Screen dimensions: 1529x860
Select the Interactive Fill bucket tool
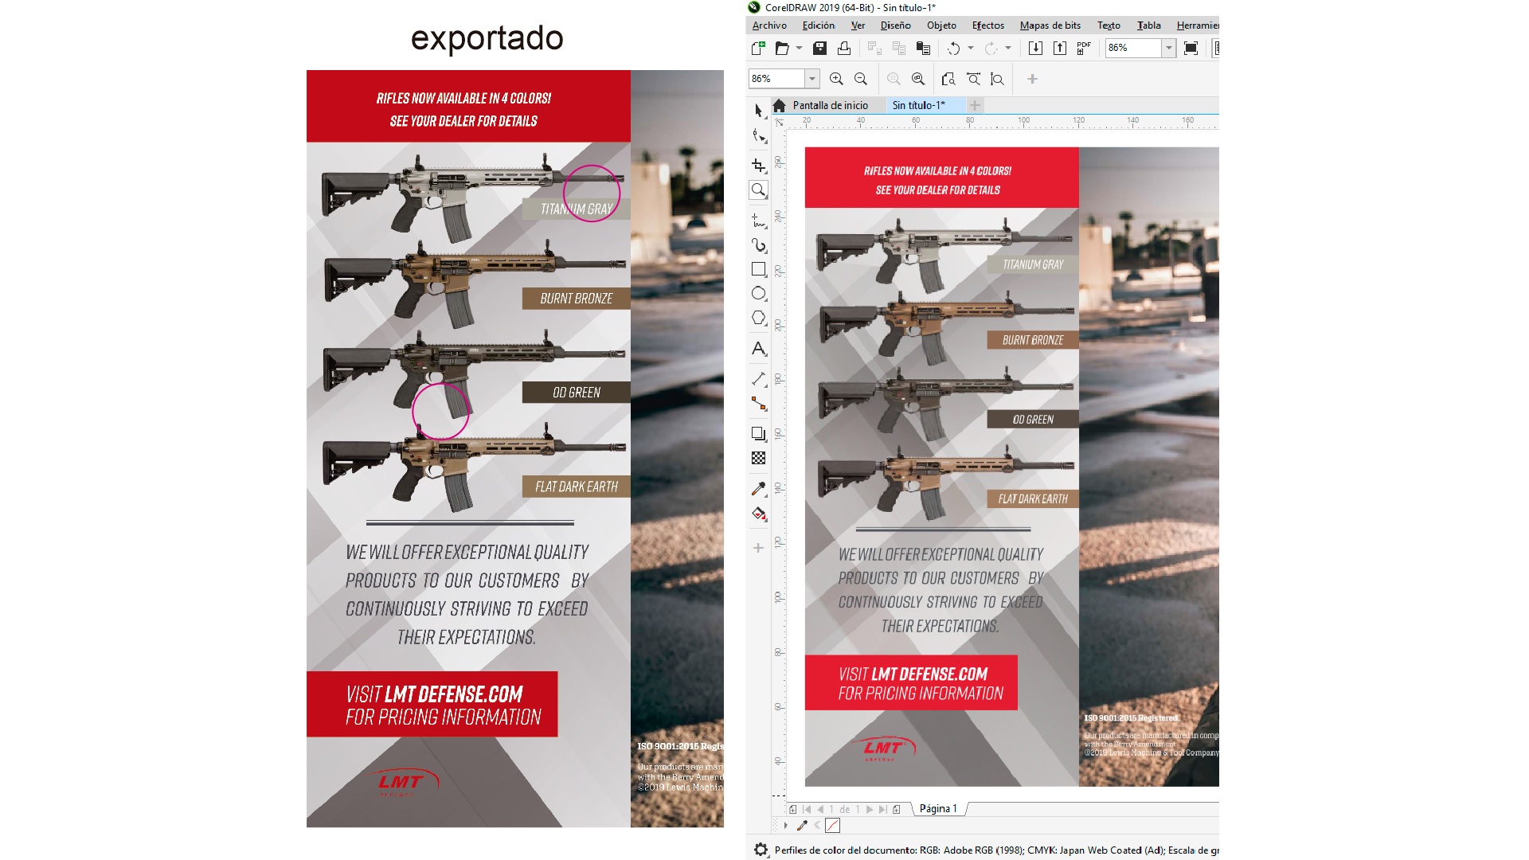pos(759,514)
